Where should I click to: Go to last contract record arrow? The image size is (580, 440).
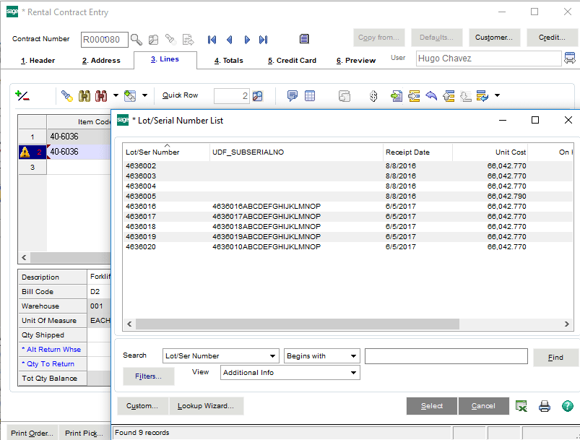pos(264,40)
